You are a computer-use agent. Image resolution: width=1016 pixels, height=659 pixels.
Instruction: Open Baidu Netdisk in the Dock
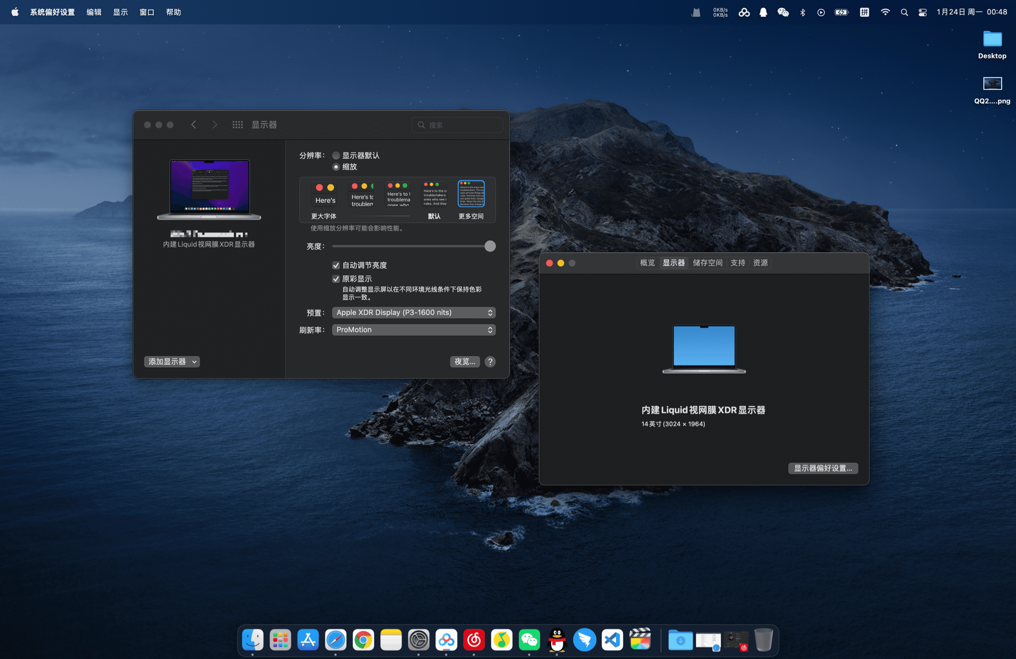click(x=446, y=640)
